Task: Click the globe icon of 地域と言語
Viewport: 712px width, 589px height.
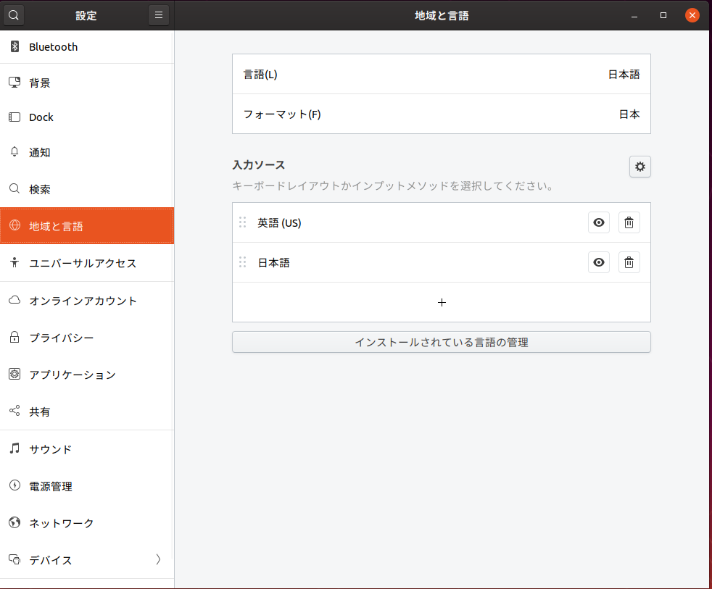Action: (15, 225)
